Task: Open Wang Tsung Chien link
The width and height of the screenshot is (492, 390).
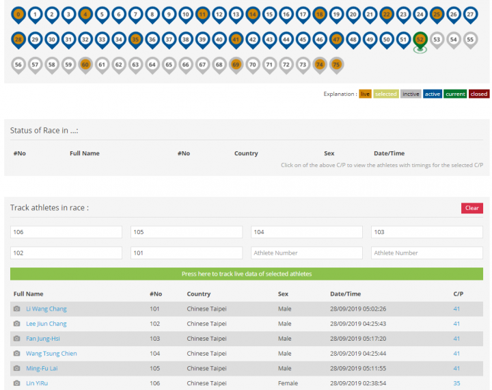Action: [51, 354]
